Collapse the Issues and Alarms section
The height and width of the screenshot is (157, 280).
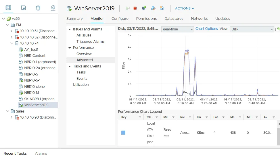click(x=70, y=29)
